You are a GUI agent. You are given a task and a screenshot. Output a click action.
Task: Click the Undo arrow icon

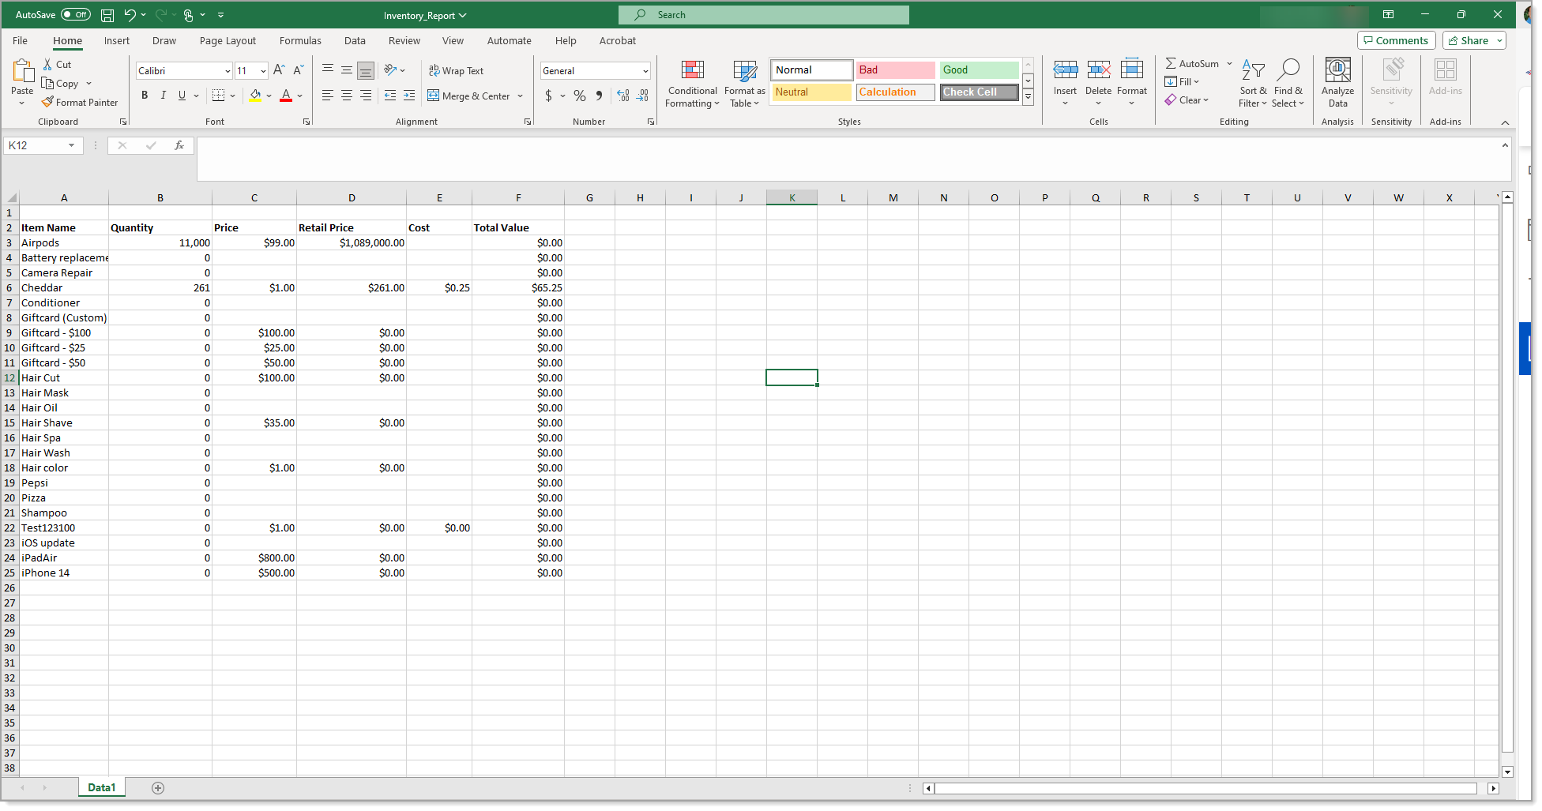click(x=130, y=15)
